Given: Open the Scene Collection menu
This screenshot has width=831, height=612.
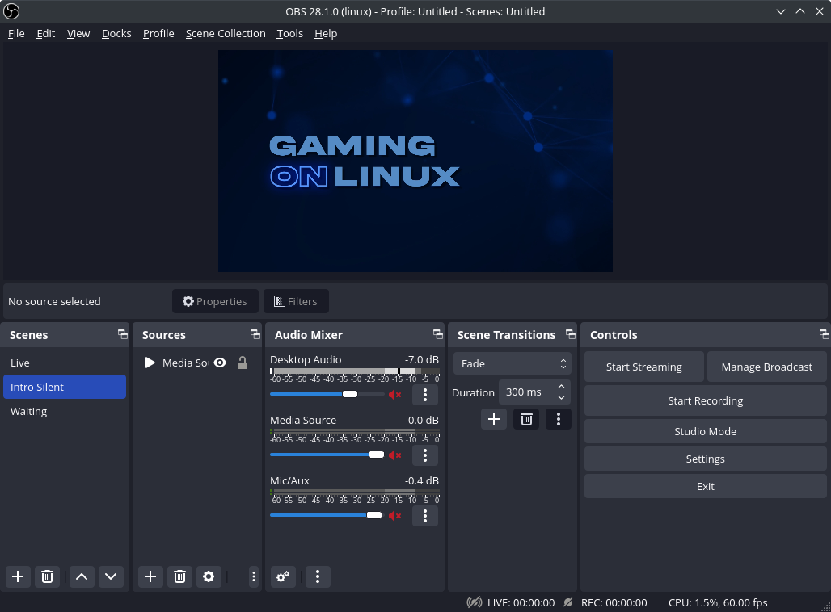Looking at the screenshot, I should pyautogui.click(x=226, y=33).
